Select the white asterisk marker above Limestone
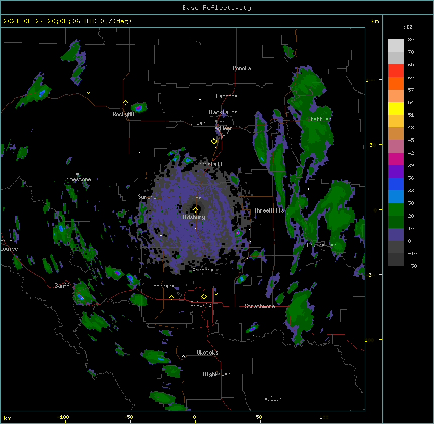 (x=77, y=174)
